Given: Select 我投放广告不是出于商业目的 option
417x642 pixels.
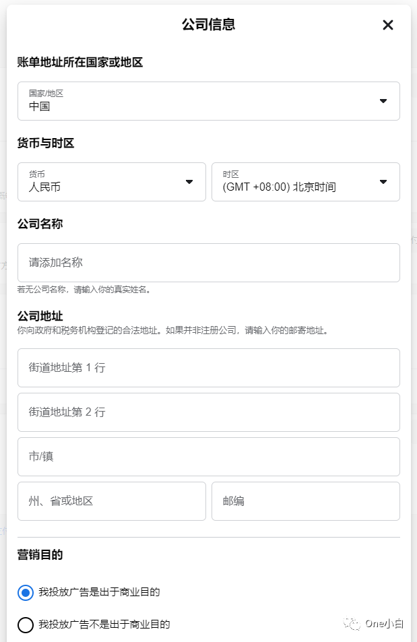Looking at the screenshot, I should 25,625.
